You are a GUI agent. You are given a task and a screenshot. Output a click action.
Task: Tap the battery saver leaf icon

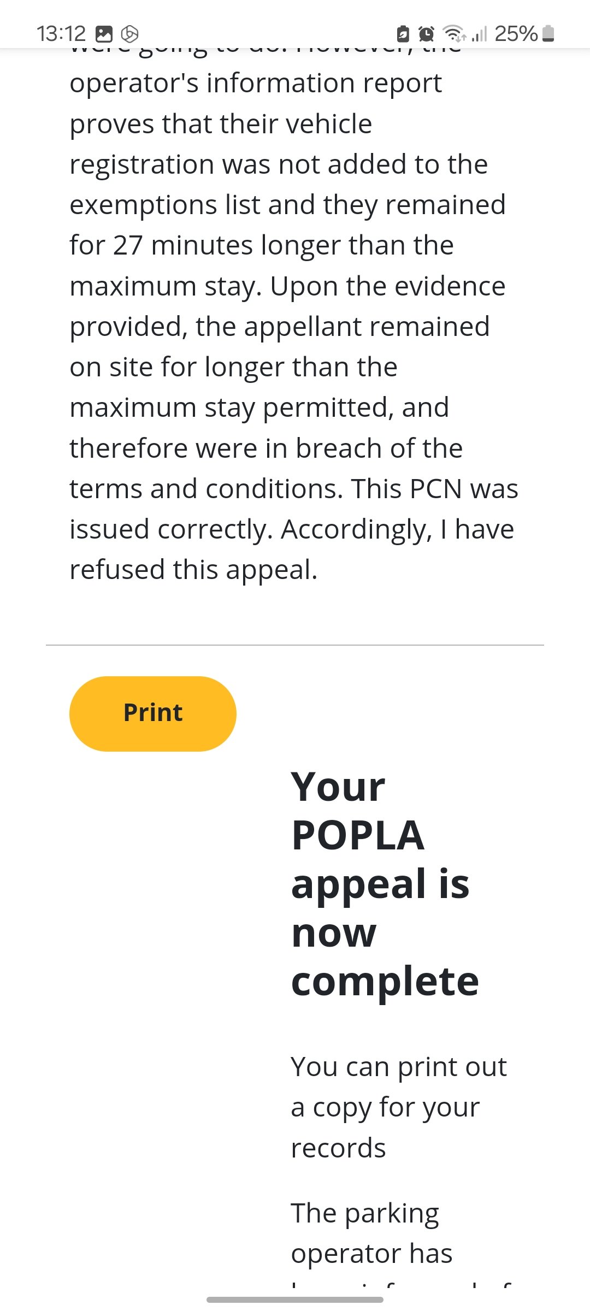pyautogui.click(x=403, y=34)
